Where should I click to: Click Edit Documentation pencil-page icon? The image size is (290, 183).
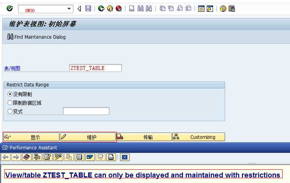48,157
